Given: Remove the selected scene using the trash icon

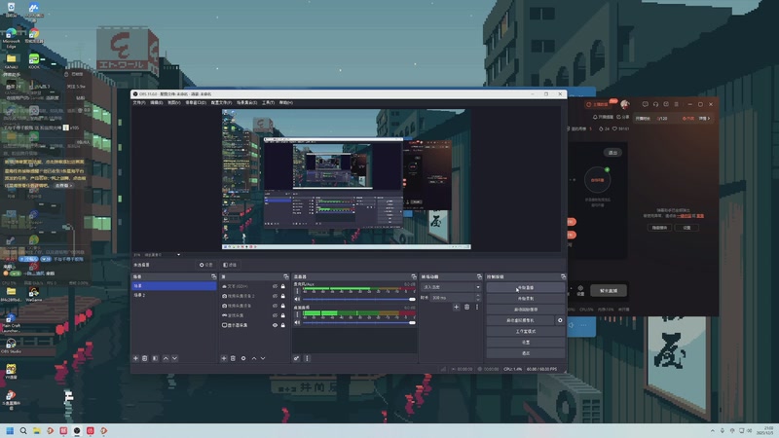Looking at the screenshot, I should point(145,358).
